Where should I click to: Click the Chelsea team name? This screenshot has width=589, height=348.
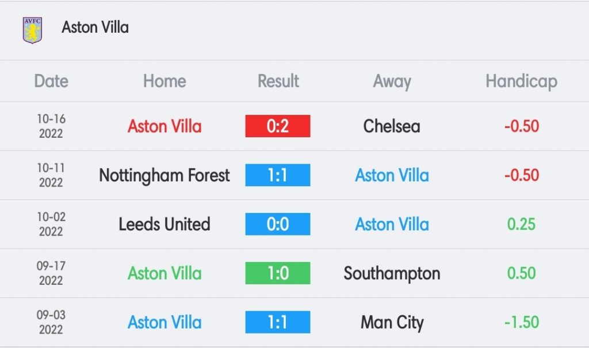click(392, 126)
